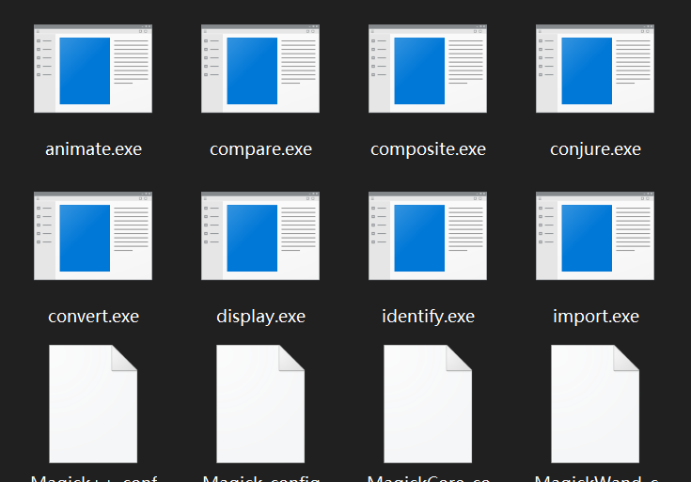
Task: Click the import.exe program icon
Action: pyautogui.click(x=595, y=236)
